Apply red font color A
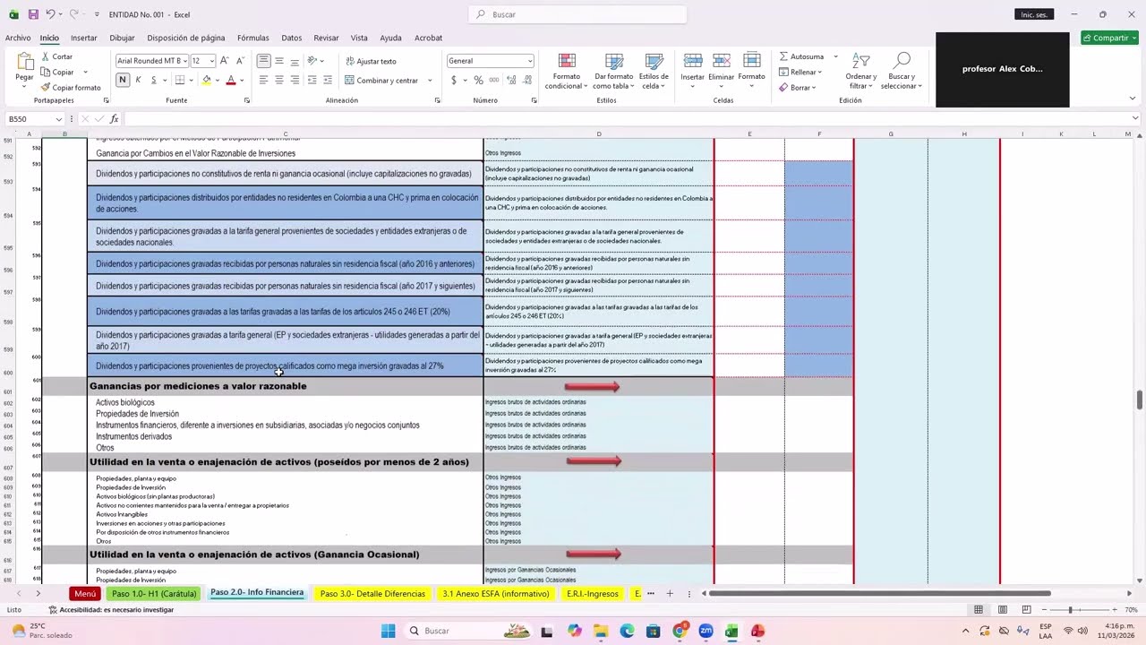 tap(230, 80)
